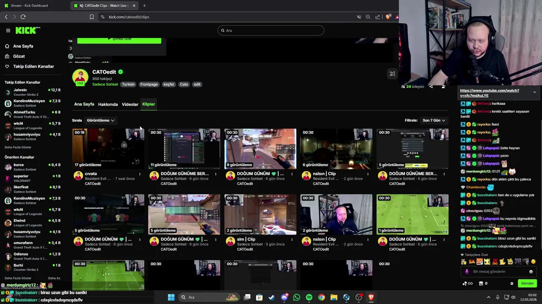Click the Windows taskbar search box
The height and width of the screenshot is (304, 542).
pyautogui.click(x=210, y=297)
